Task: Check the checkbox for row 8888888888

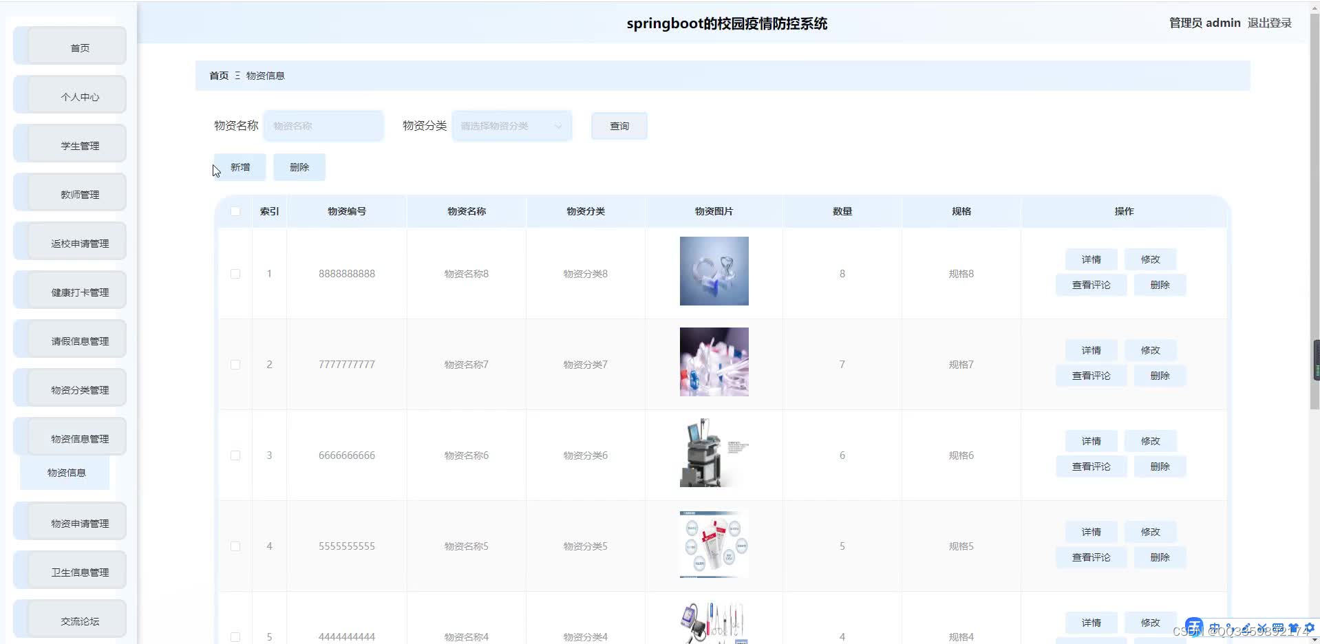Action: 235,274
